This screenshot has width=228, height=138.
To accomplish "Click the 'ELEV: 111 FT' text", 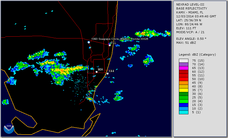I will coord(186,28).
